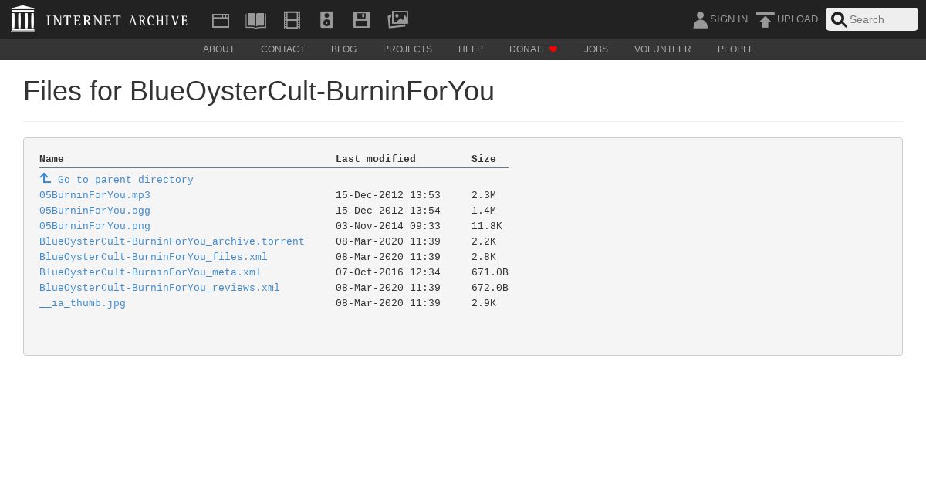Click the parent directory arrow icon
926x486 pixels.
click(46, 178)
